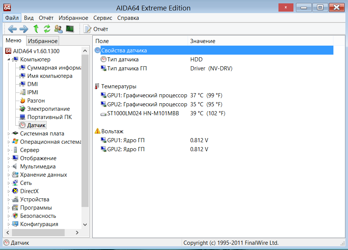Click the Значение column header
Screen dimensions: 348x250
(x=203, y=41)
